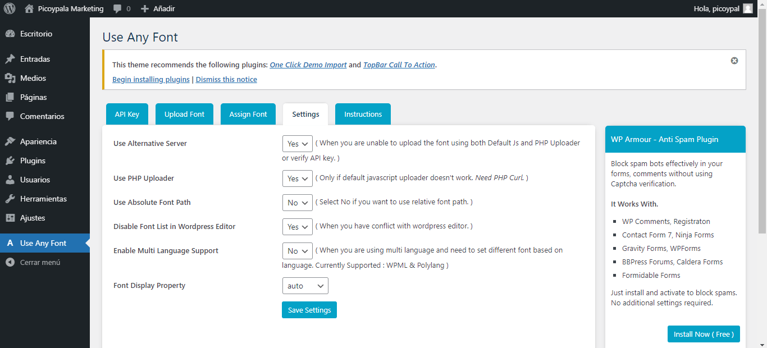Screen dimensions: 767x348
Task: Open the WordPress logo menu
Action: click(x=9, y=8)
